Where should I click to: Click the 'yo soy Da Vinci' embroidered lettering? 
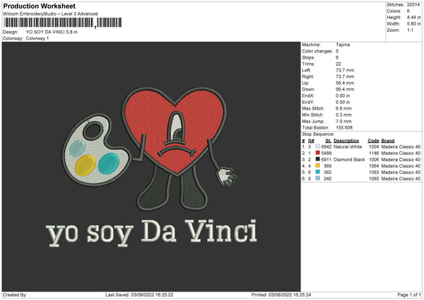point(151,233)
